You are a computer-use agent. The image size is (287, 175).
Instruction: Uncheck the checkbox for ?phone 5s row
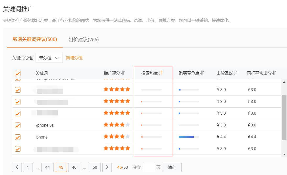[x=18, y=125]
